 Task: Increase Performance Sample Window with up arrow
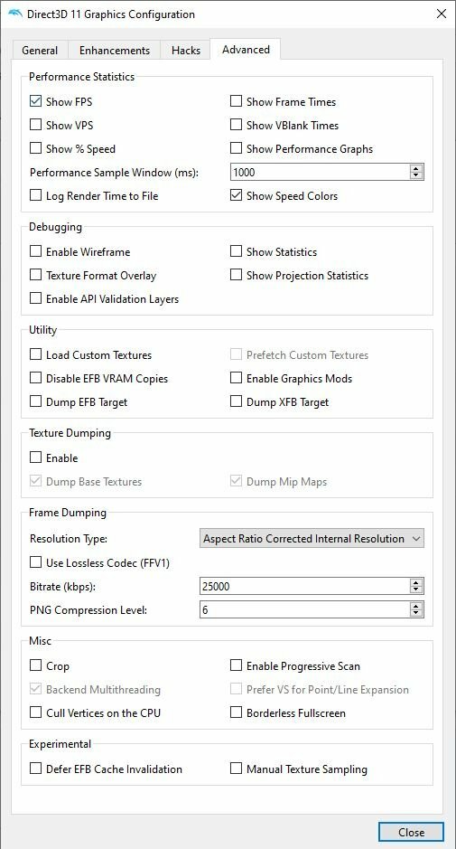[416, 168]
